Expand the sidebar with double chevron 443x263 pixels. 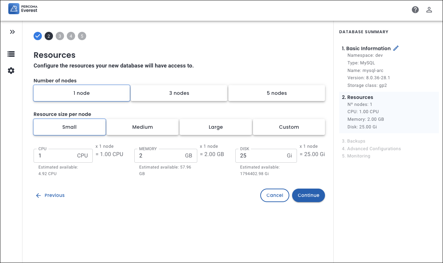(12, 32)
